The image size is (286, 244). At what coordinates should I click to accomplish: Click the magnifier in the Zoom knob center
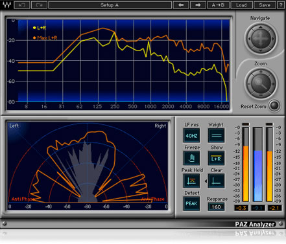pos(261,83)
